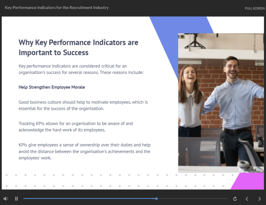This screenshot has height=205, width=266.
Task: Click paragraph starting 'Tracking KPIs allows'
Action: (76, 127)
